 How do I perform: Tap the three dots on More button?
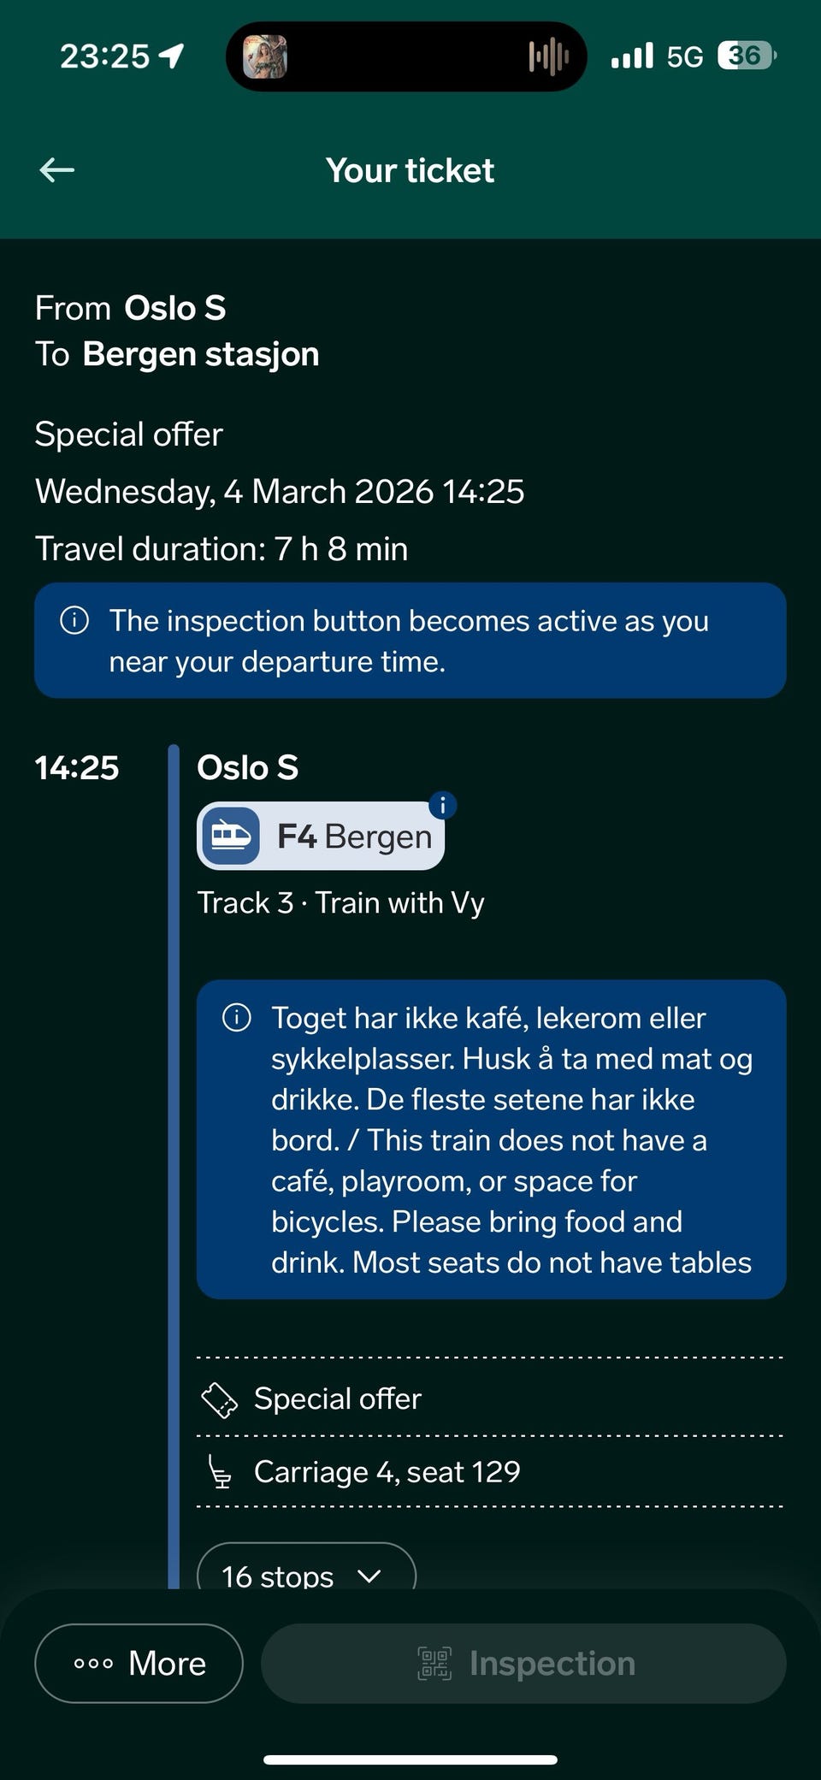[x=93, y=1664]
